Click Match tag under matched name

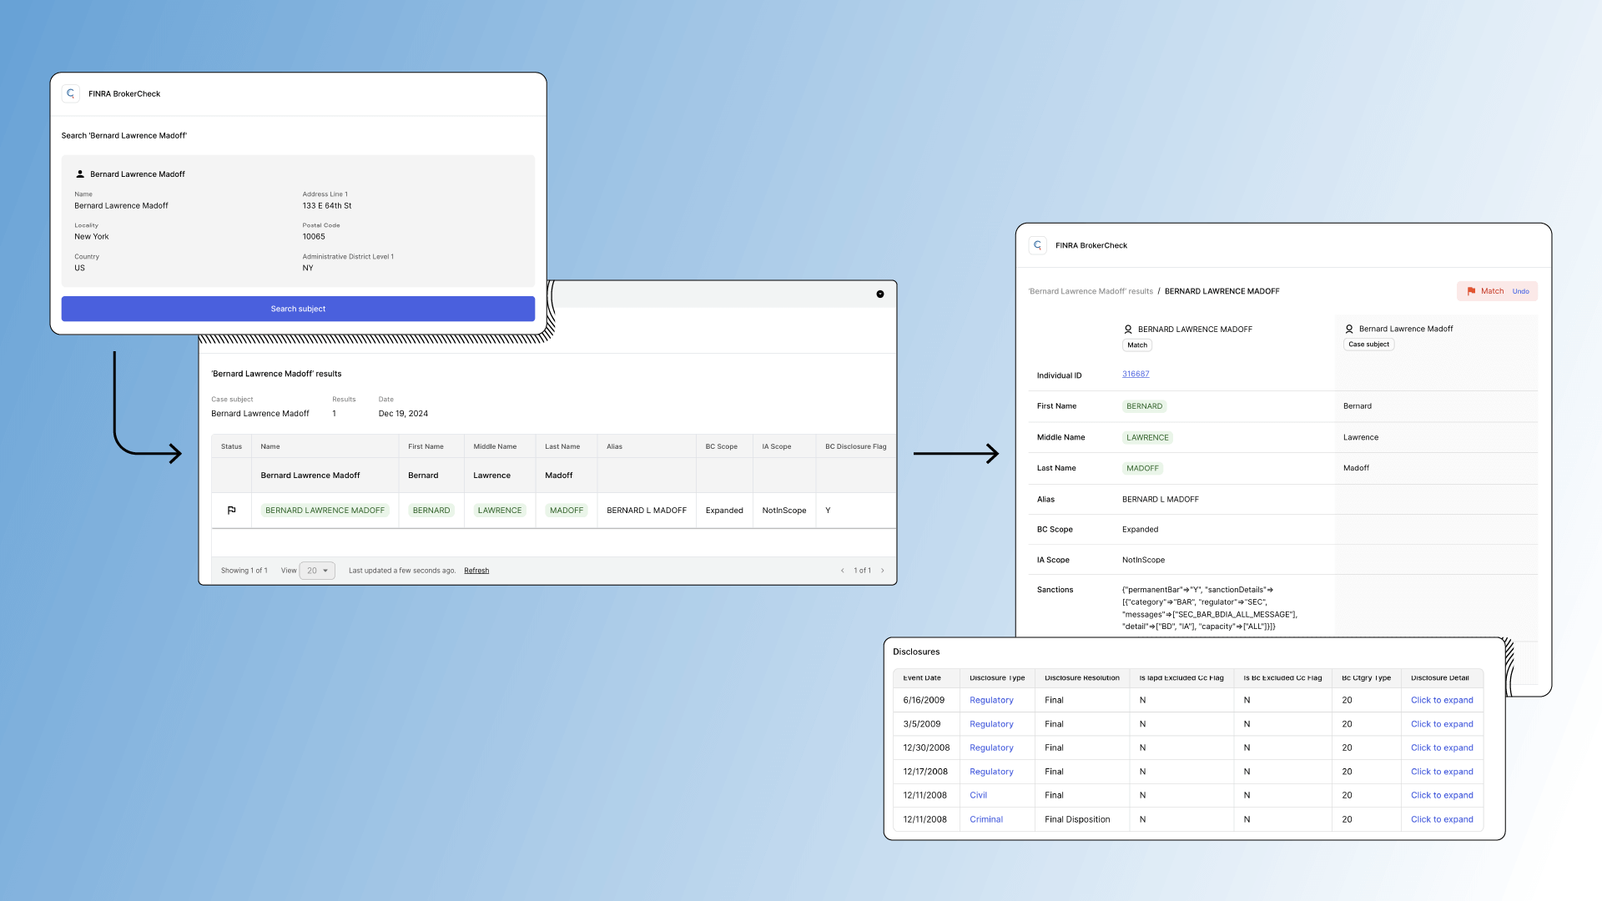1137,345
